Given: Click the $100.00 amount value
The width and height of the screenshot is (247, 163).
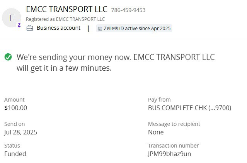Looking at the screenshot, I should (16, 108).
